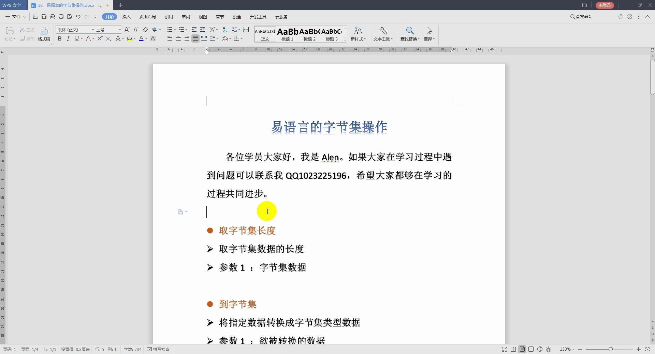The image size is (655, 354).
Task: Click the 未登录 login button
Action: tap(605, 5)
